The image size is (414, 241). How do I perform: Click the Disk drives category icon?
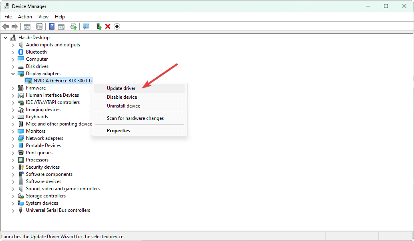(x=21, y=67)
